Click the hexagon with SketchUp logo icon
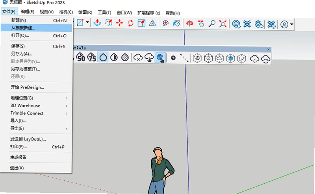 pos(230,59)
